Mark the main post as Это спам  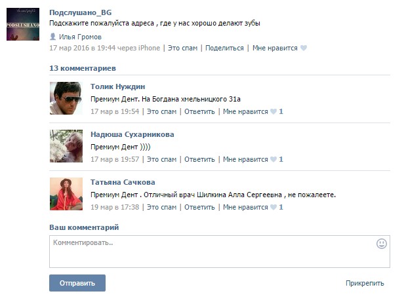coord(182,48)
